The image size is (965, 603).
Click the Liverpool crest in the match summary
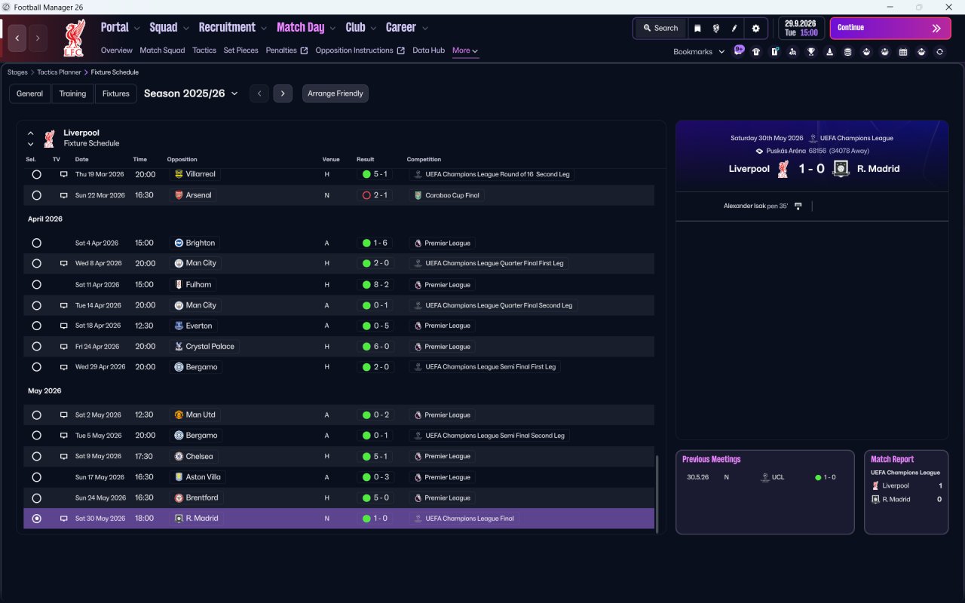click(783, 169)
